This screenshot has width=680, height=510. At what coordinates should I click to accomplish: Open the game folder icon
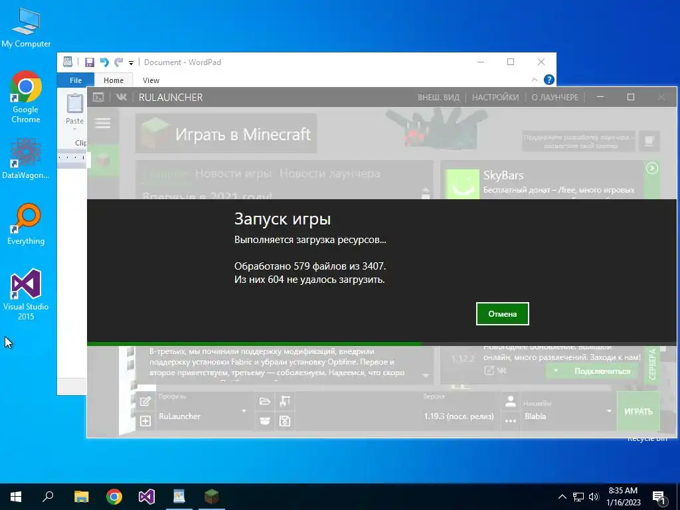264,402
